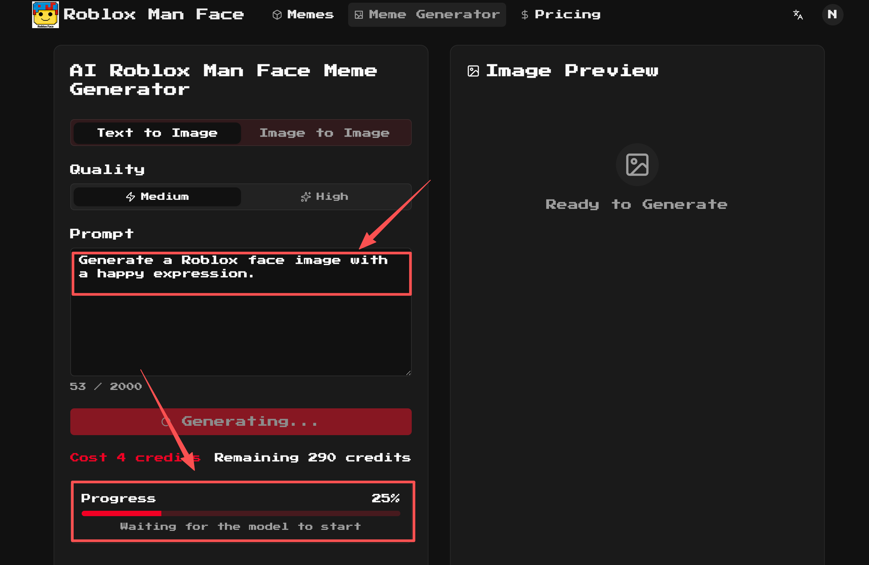
Task: Click the image icon in Meme Generator tab
Action: coord(359,15)
